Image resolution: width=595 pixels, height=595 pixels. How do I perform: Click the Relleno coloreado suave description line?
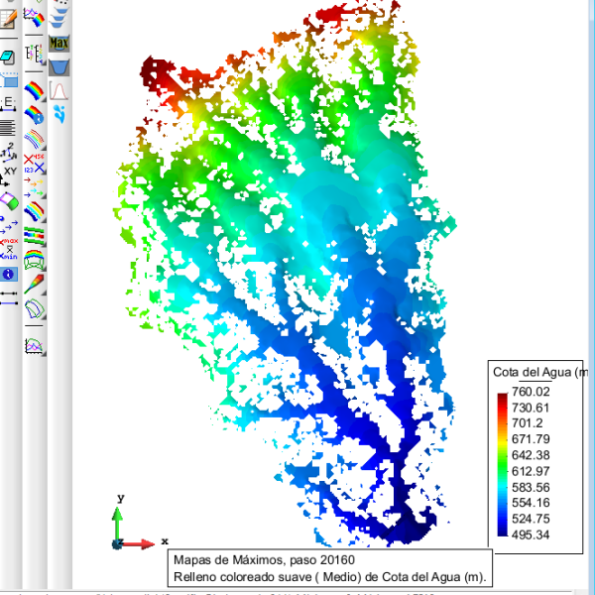pos(330,577)
